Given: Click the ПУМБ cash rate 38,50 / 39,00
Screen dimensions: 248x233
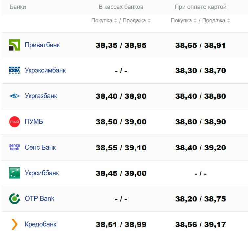Looking at the screenshot, I should [121, 122].
